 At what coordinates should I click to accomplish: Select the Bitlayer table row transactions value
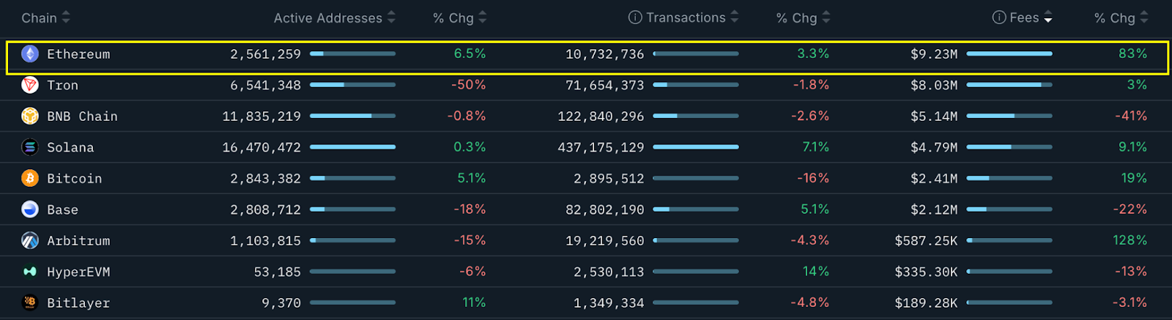[609, 302]
